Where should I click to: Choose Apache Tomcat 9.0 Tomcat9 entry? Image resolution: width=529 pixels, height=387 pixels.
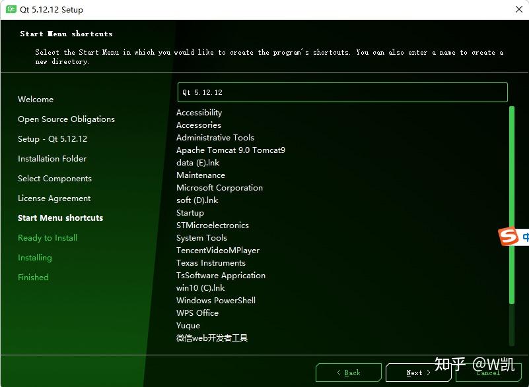pos(230,150)
